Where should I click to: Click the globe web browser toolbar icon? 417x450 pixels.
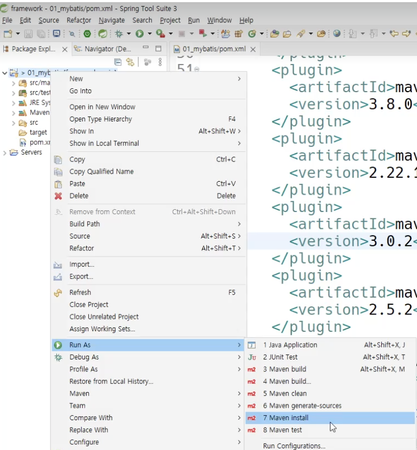point(337,34)
